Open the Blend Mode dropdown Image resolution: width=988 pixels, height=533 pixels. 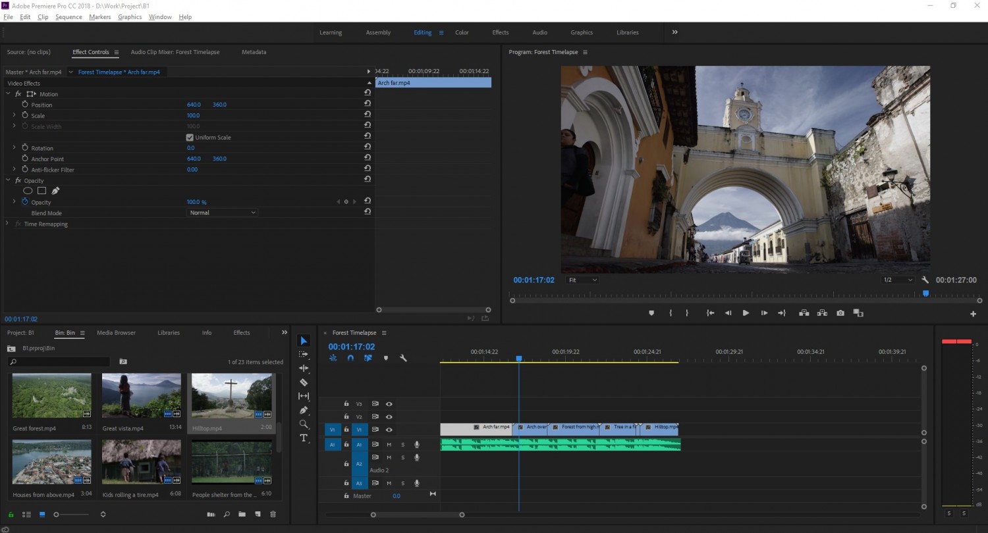tap(223, 213)
